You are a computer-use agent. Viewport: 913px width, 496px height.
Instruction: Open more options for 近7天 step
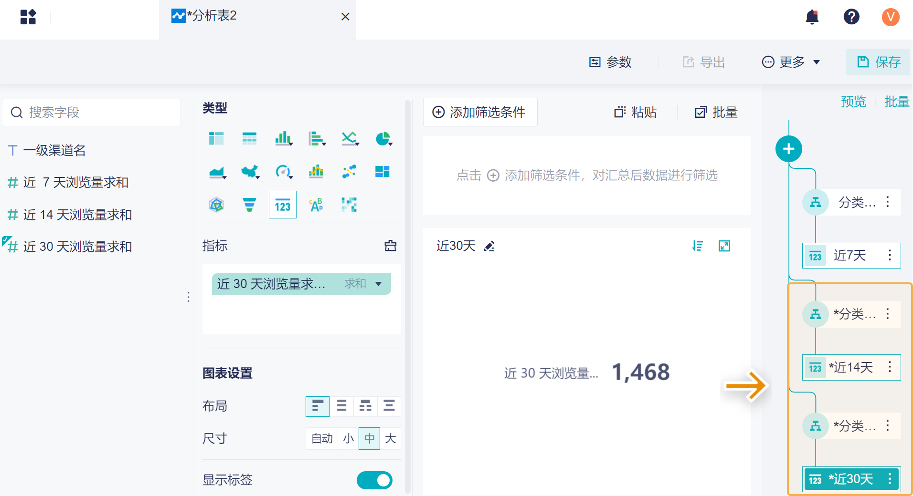(890, 256)
